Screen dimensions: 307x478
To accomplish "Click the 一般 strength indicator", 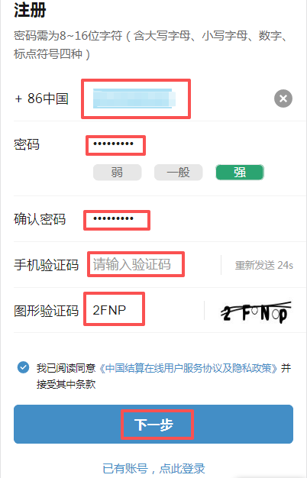I will (179, 173).
